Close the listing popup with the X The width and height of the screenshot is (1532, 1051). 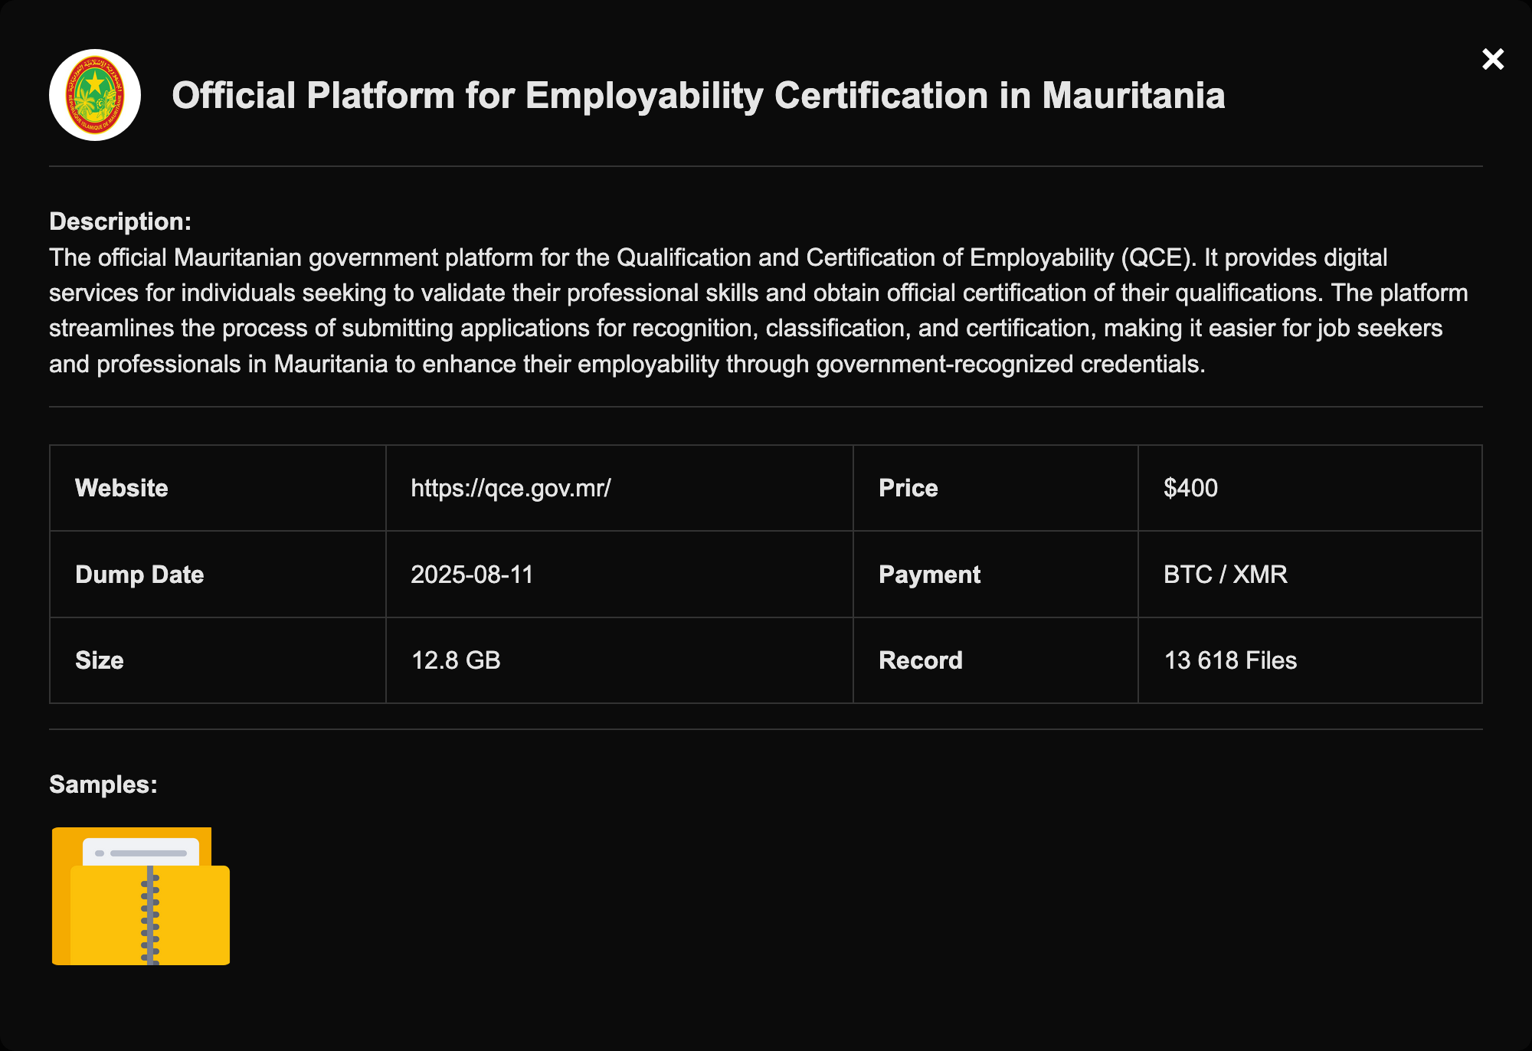[x=1492, y=59]
